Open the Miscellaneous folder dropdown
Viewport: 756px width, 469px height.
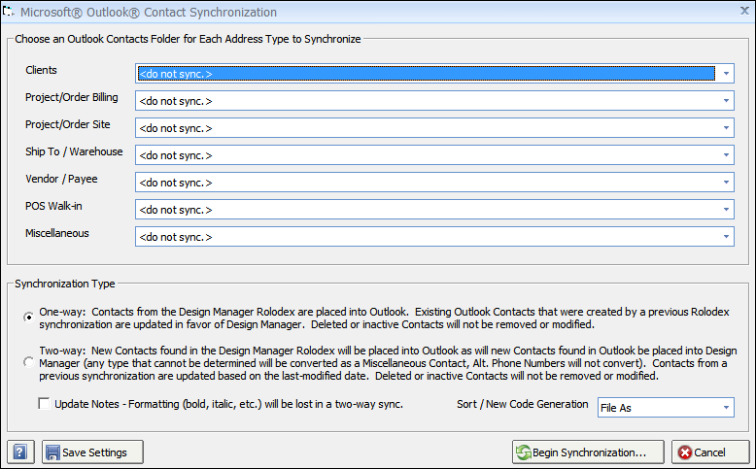[434, 237]
